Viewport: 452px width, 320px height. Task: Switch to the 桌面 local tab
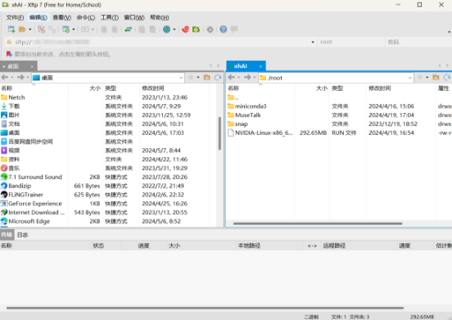[x=14, y=66]
